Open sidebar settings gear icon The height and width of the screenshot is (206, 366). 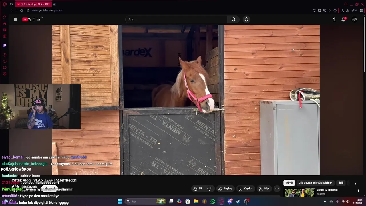pos(5,74)
